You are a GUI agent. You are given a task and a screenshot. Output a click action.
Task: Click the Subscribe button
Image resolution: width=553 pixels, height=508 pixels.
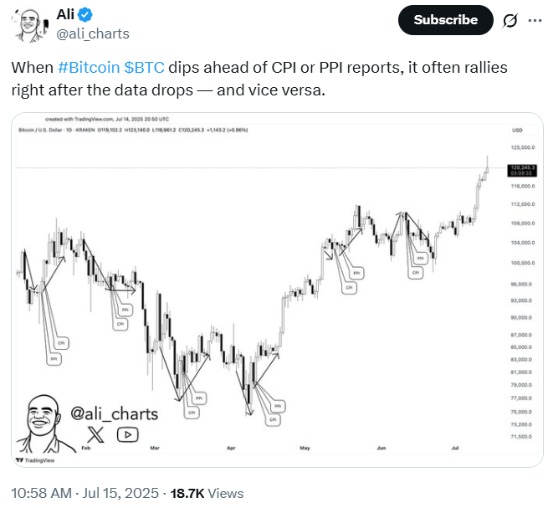tap(445, 20)
